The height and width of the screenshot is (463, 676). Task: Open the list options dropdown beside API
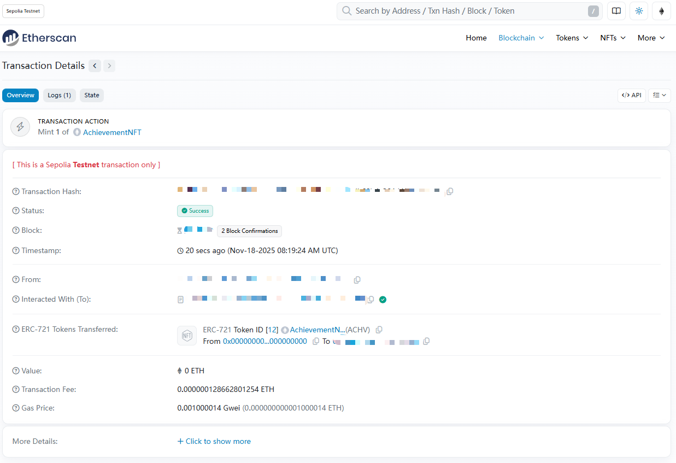click(660, 95)
